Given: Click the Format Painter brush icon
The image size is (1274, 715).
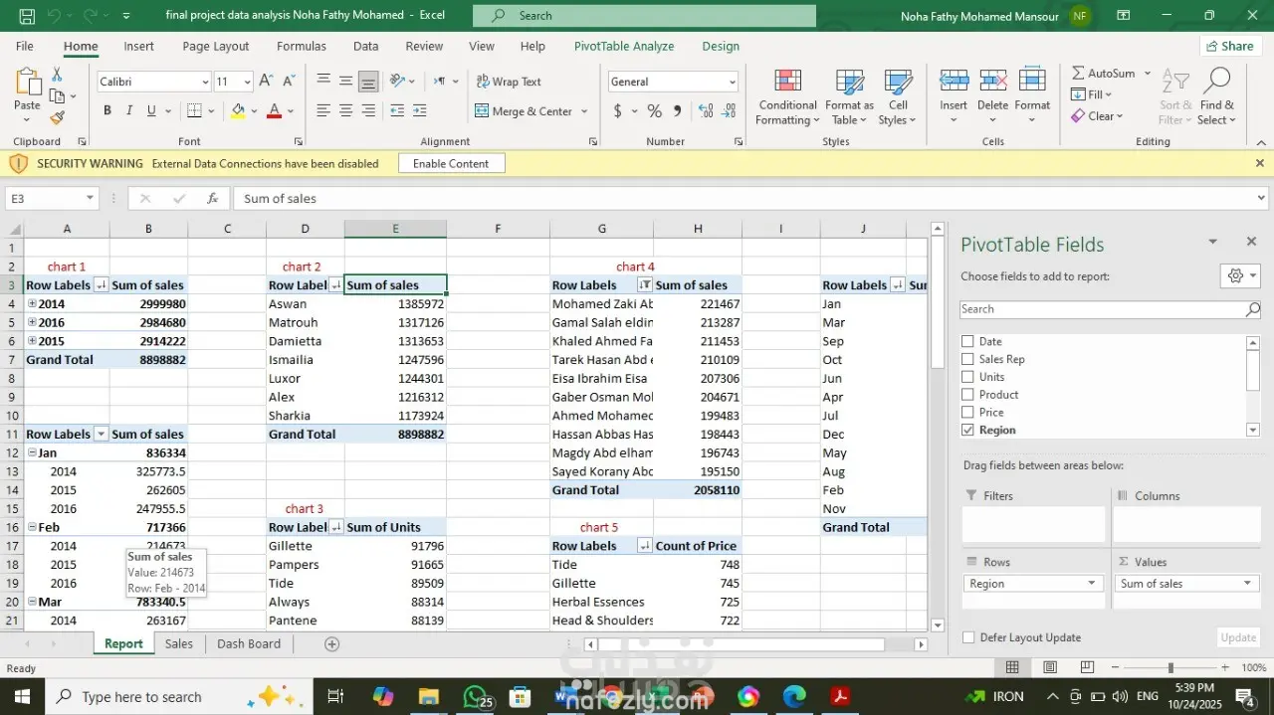Looking at the screenshot, I should coord(57,117).
